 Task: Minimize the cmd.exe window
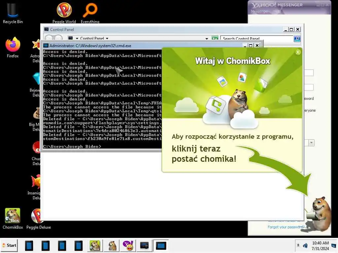[245, 45]
